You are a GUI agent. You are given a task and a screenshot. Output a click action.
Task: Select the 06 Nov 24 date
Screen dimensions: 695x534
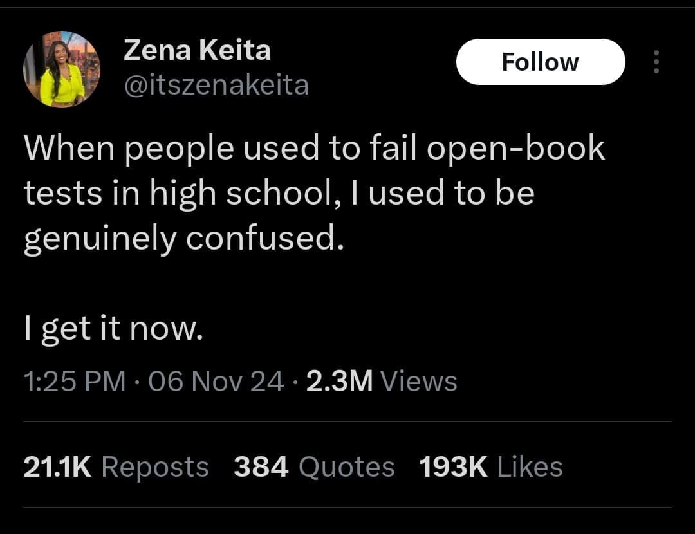coord(216,382)
